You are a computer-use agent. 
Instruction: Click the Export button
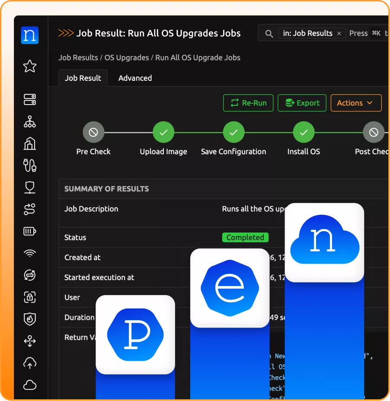[x=302, y=103]
